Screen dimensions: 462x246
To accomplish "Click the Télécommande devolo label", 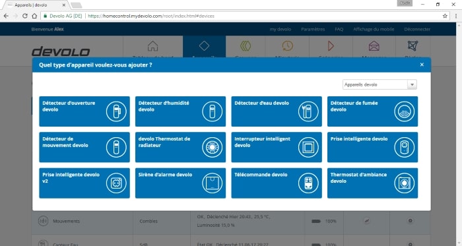I will pyautogui.click(x=261, y=175).
